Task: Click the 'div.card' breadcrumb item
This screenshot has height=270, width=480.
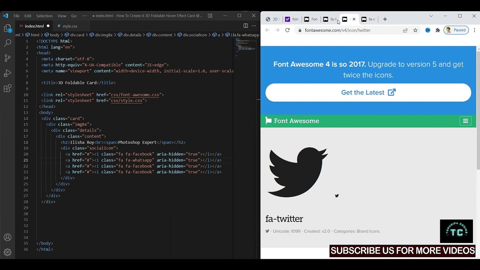Action: (74, 35)
